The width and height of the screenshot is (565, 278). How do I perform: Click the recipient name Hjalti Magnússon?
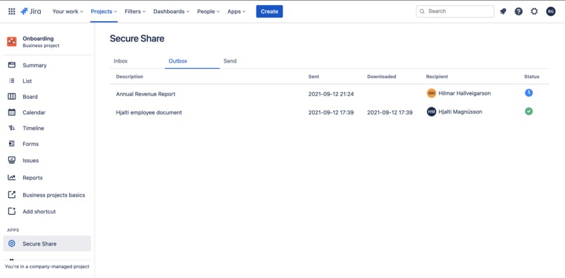coord(460,112)
